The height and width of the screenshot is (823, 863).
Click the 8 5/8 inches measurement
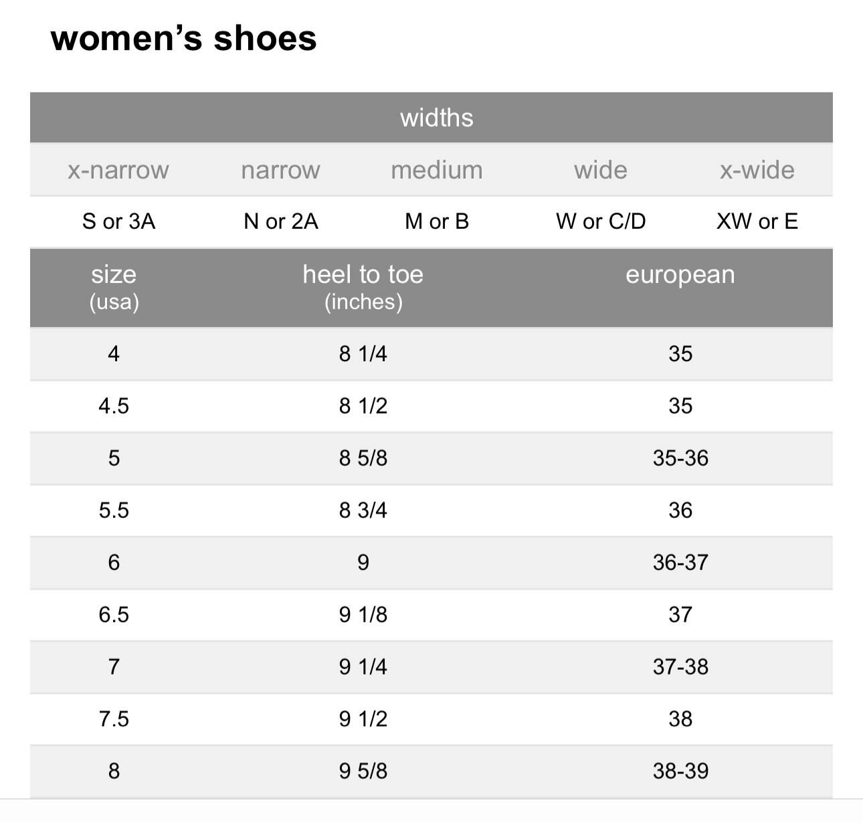tap(363, 458)
